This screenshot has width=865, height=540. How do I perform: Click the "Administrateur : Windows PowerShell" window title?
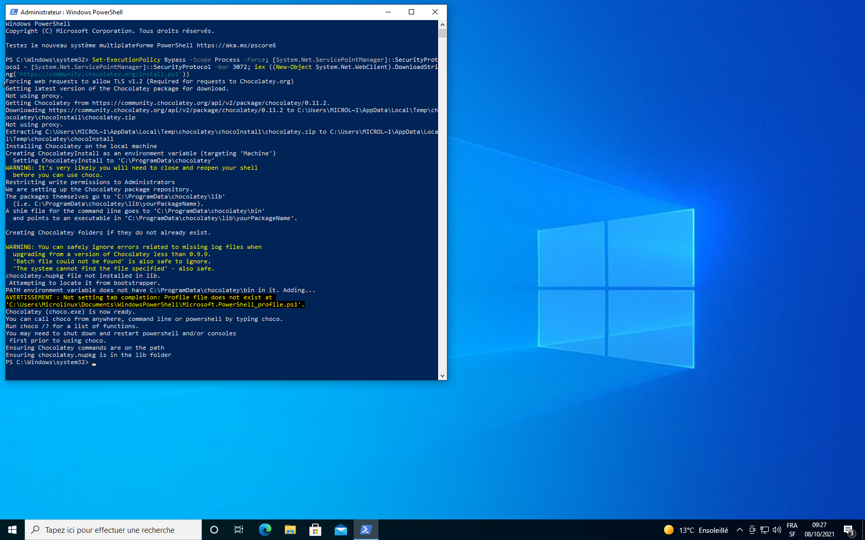[72, 12]
